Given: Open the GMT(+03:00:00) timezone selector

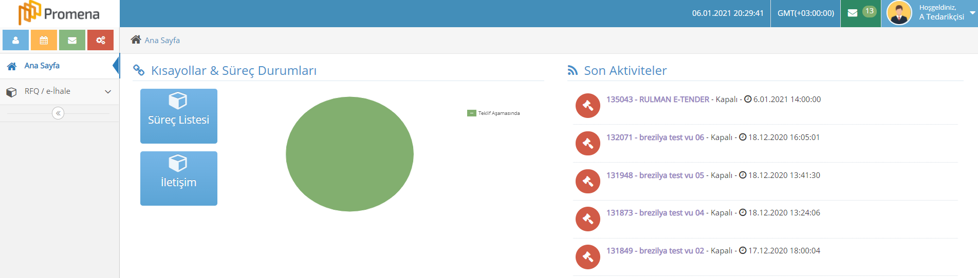Looking at the screenshot, I should point(806,13).
